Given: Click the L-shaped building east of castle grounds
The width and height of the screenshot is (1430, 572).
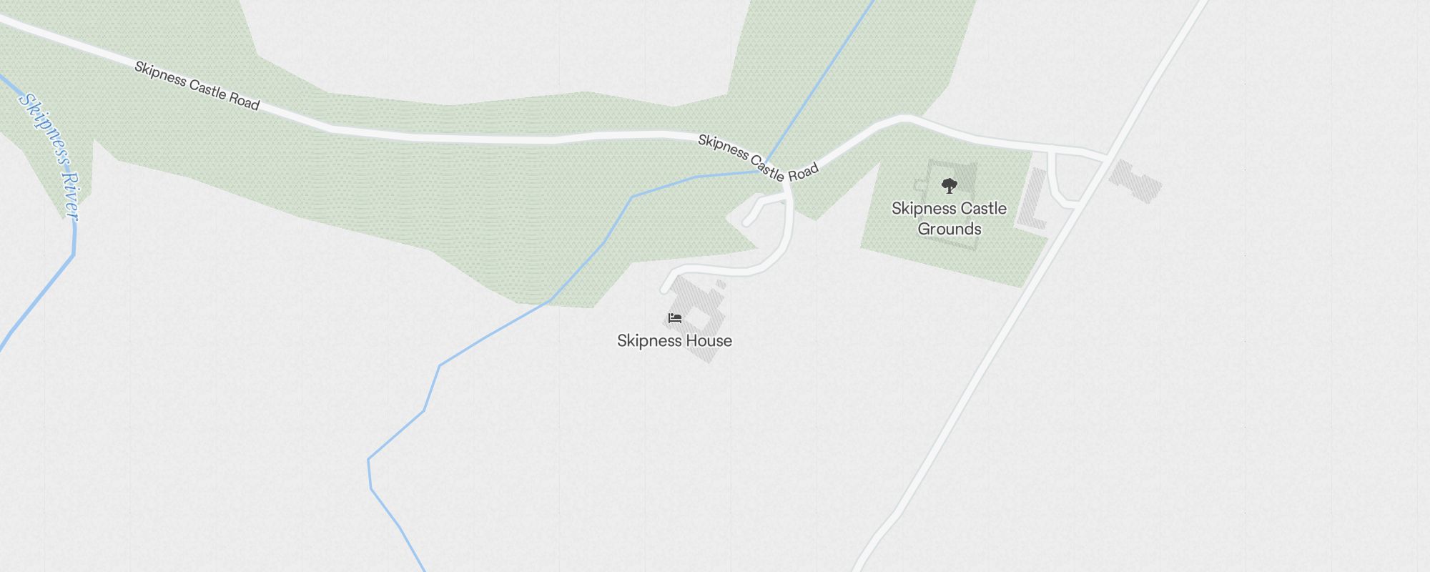Looking at the screenshot, I should (1032, 199).
